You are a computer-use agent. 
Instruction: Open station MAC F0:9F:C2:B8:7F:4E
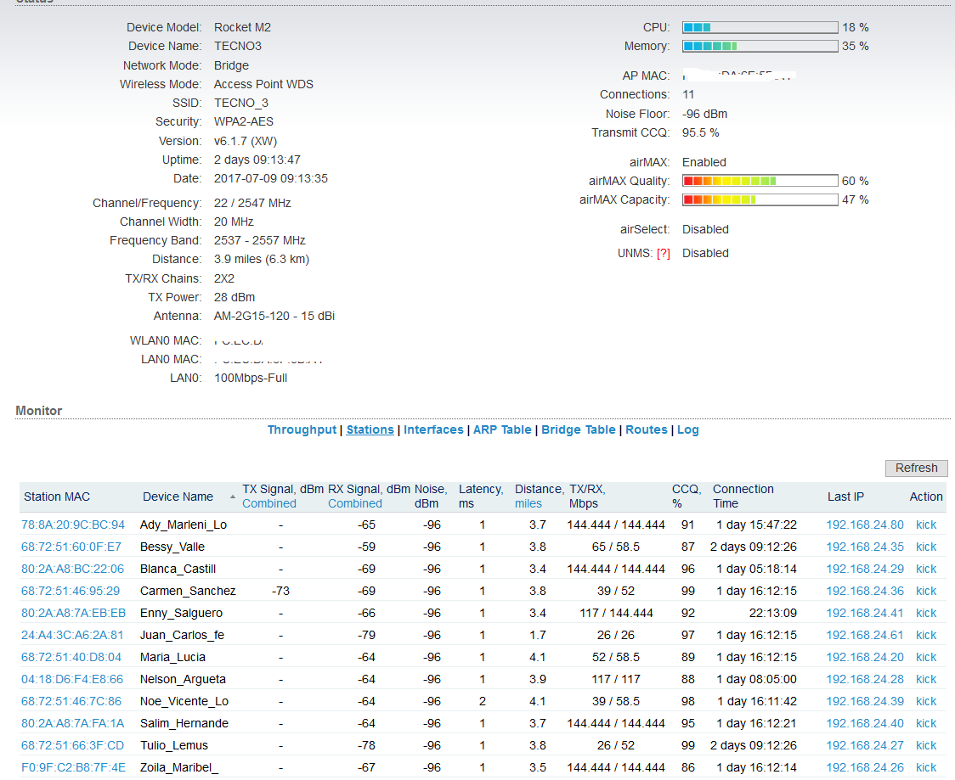point(73,767)
